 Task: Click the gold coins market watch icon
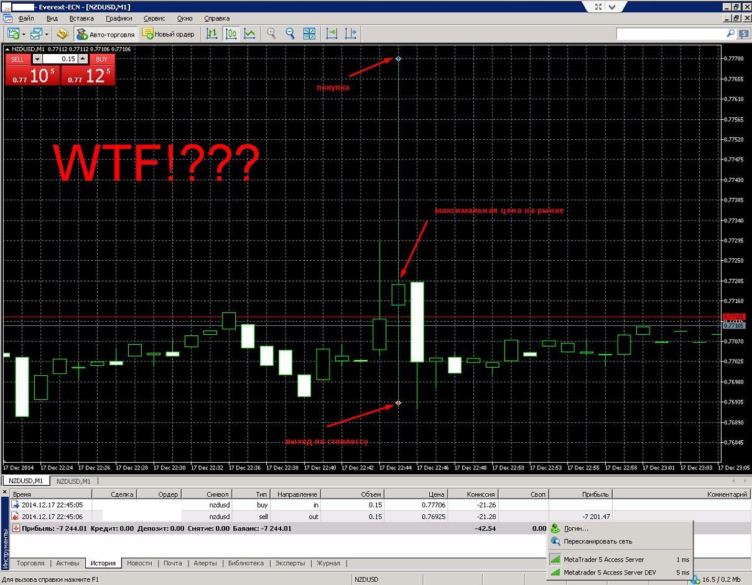point(62,34)
